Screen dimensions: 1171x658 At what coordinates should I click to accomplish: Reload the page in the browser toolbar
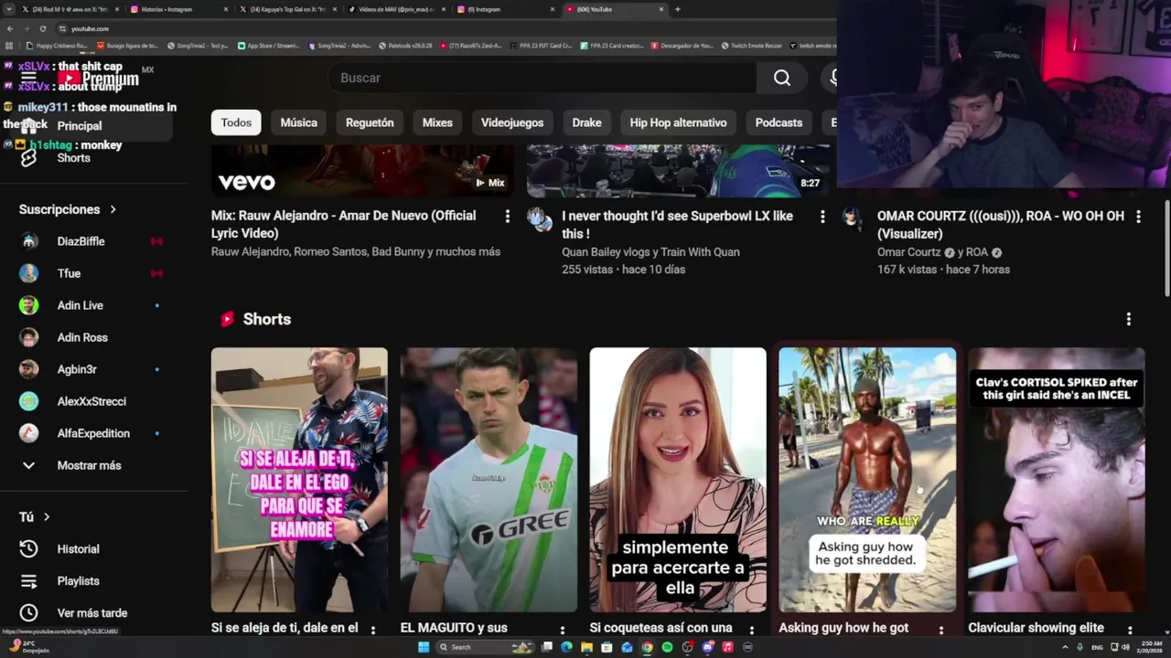pyautogui.click(x=42, y=28)
